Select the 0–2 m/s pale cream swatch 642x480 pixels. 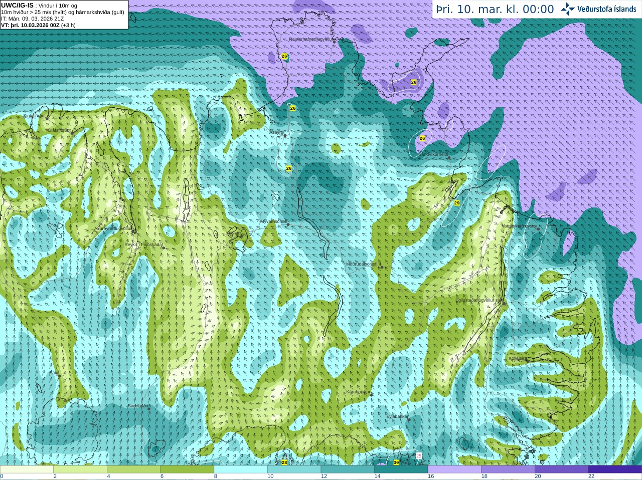click(x=27, y=469)
